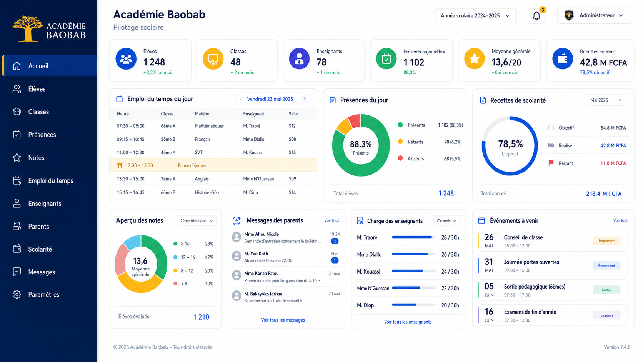Go to previous day in timetable
This screenshot has width=643, height=362.
click(241, 99)
